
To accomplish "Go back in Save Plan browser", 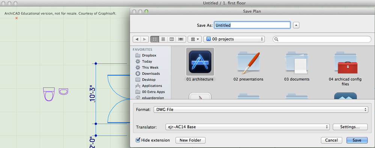I will coord(137,39).
